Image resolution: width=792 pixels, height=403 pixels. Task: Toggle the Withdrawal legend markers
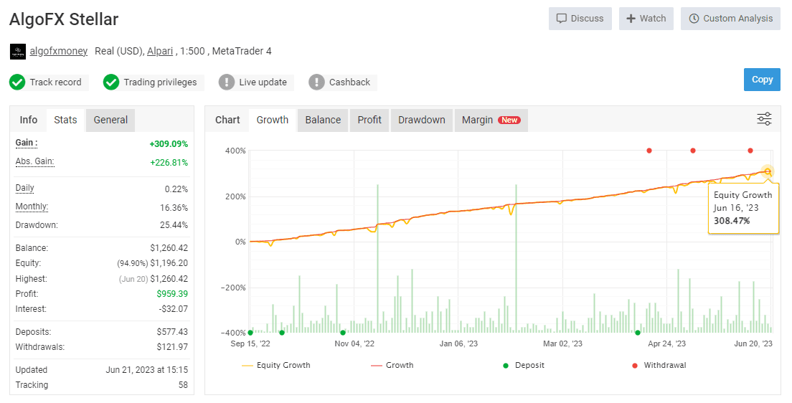(x=659, y=365)
